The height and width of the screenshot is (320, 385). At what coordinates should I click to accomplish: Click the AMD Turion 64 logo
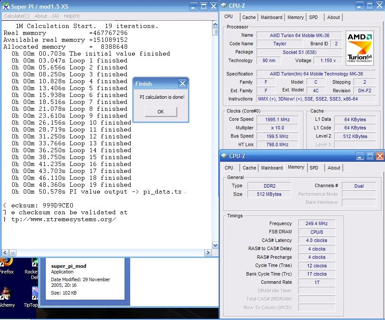click(360, 48)
